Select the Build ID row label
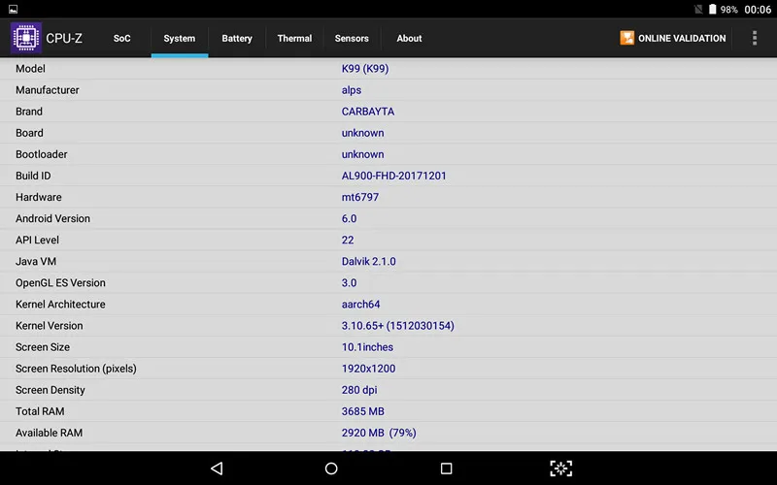Image resolution: width=777 pixels, height=485 pixels. pyautogui.click(x=33, y=176)
